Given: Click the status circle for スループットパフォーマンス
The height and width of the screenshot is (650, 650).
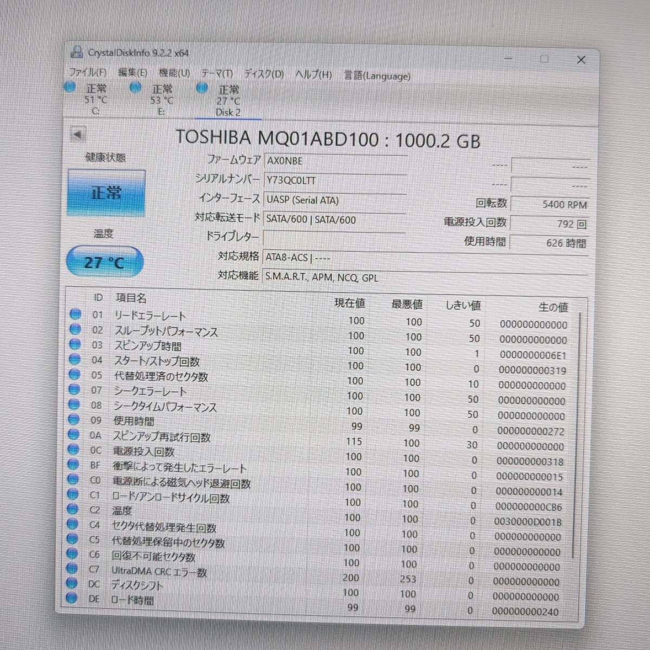Looking at the screenshot, I should pyautogui.click(x=75, y=329).
